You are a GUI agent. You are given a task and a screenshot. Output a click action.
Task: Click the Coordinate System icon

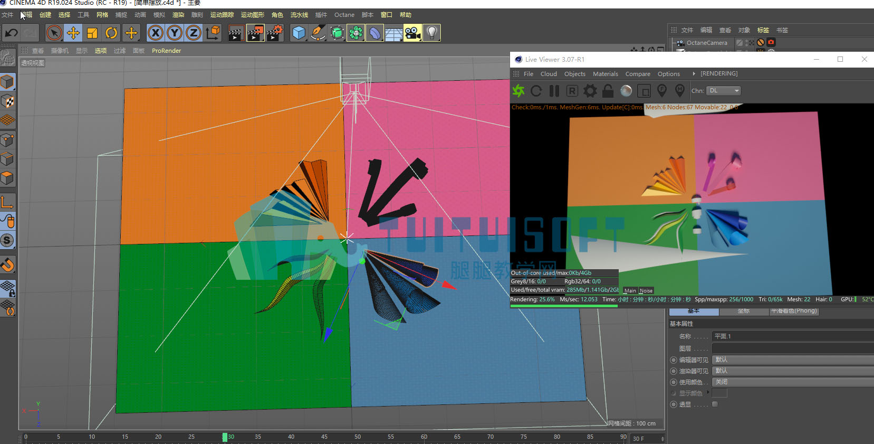(x=213, y=33)
